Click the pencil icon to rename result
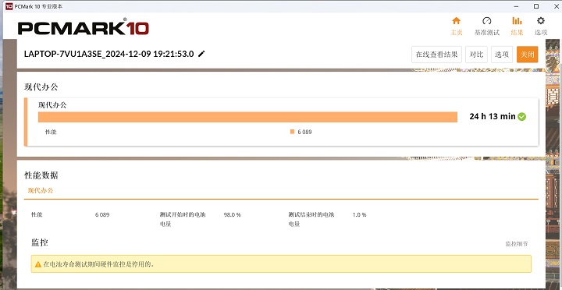 (x=202, y=54)
